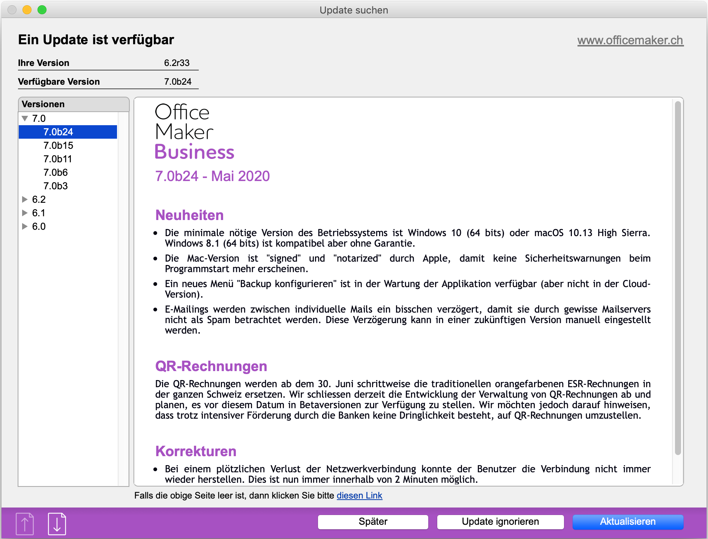Select version 7.0b3 in the list

click(68, 186)
